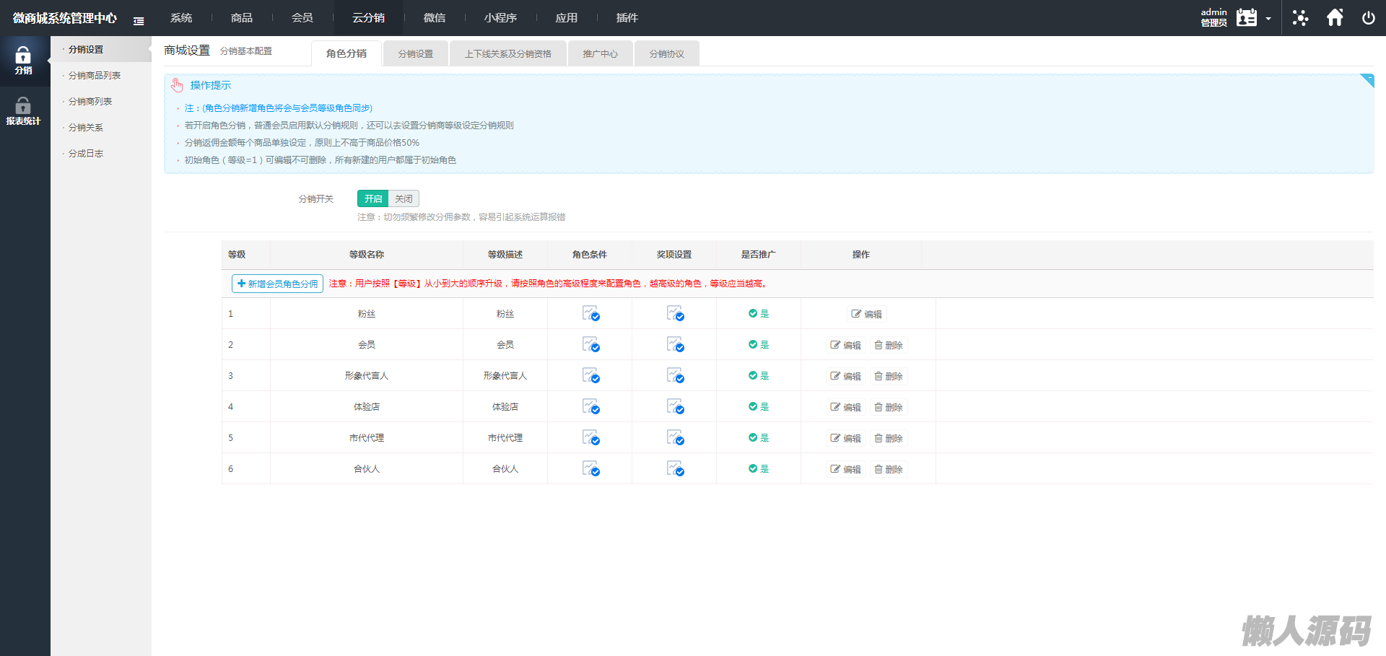Viewport: 1386px width, 656px height.
Task: Open 奖项设置 icon for 会员 row
Action: 675,345
